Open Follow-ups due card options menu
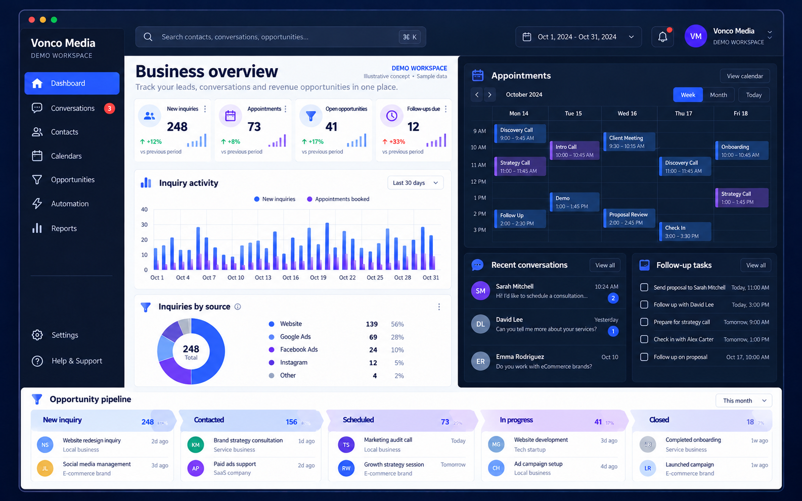The image size is (802, 501). [445, 109]
